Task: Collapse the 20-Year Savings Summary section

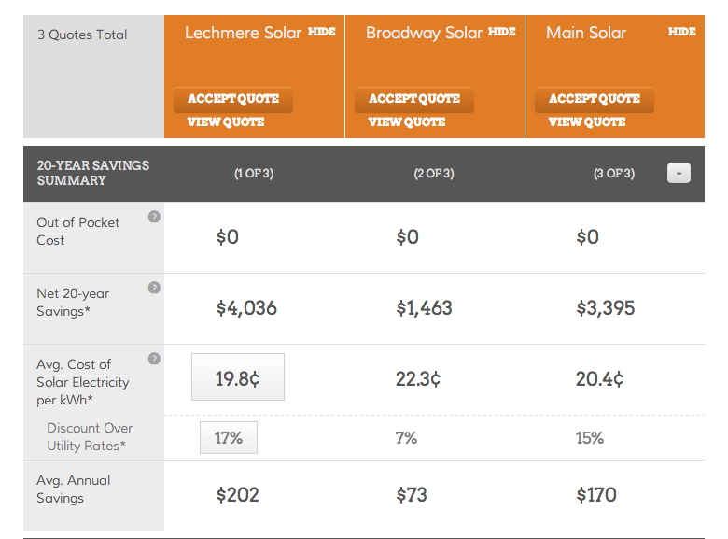Action: click(679, 174)
